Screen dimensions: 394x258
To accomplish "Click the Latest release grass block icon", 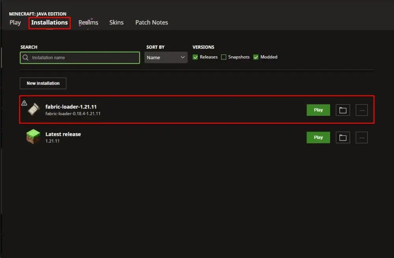I will pyautogui.click(x=33, y=137).
